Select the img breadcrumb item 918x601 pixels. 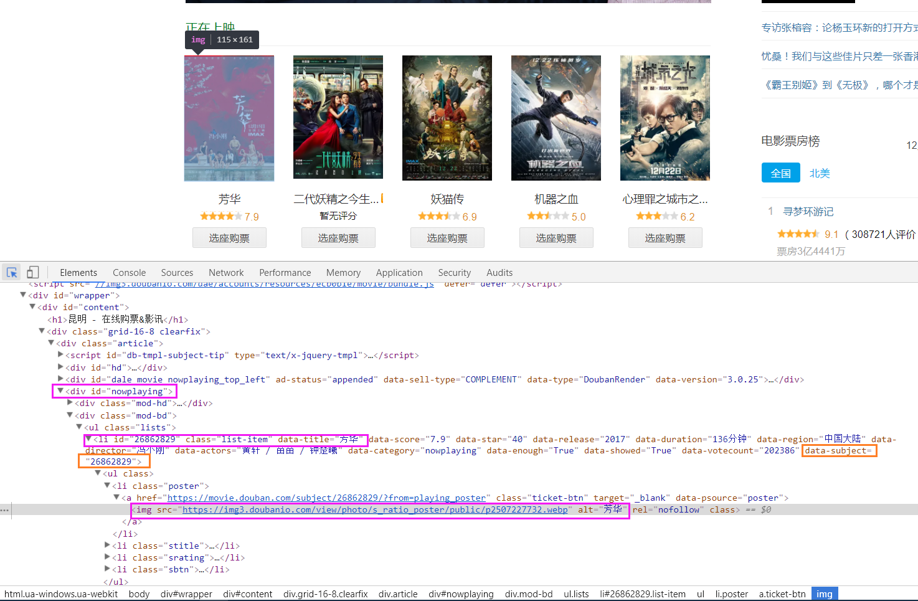pyautogui.click(x=825, y=594)
